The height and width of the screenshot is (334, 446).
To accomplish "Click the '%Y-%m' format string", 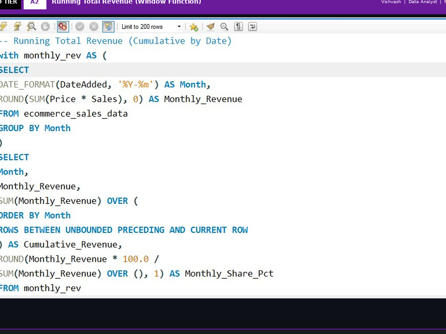I will tap(136, 85).
